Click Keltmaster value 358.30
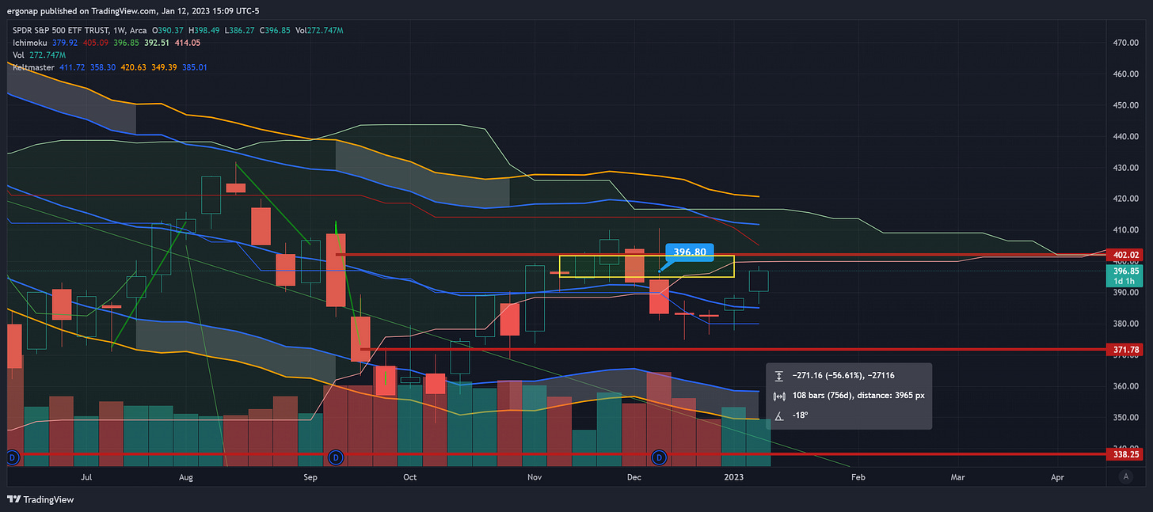The width and height of the screenshot is (1153, 512). tap(105, 68)
